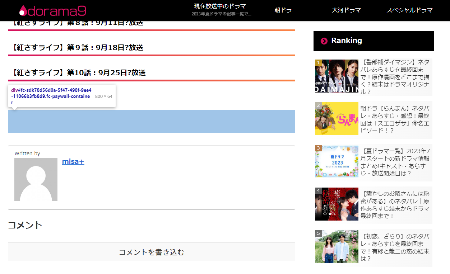
Task: Click the dorama9 site logo
Action: pos(53,10)
